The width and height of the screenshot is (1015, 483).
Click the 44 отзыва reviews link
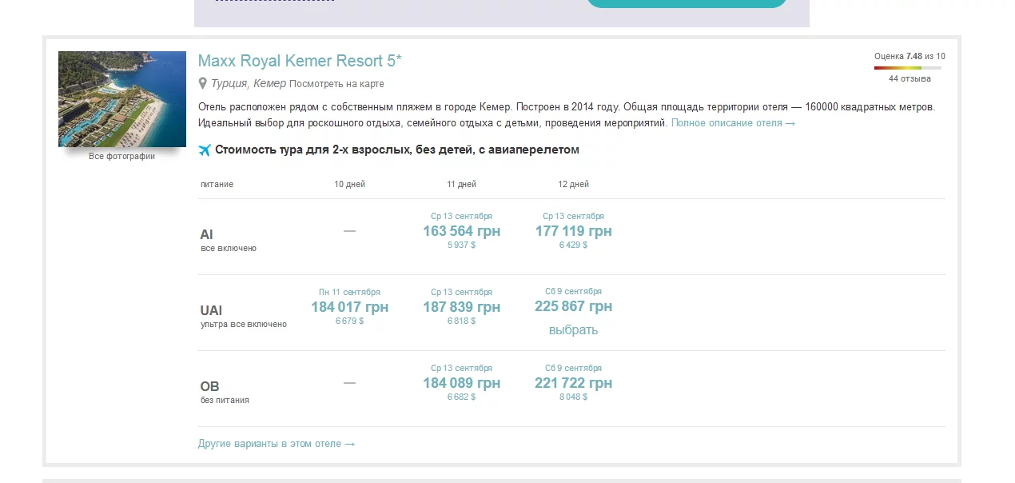tap(910, 78)
